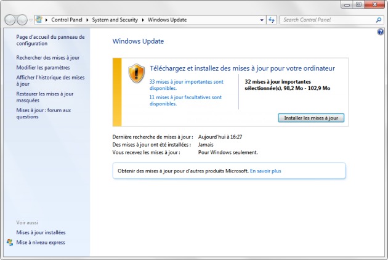Click the refresh button beside address bar

[x=272, y=20]
